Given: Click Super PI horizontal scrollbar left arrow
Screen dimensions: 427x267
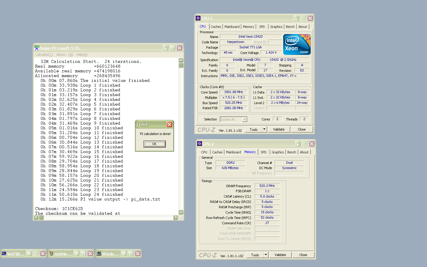Looking at the screenshot, I should point(36,217).
